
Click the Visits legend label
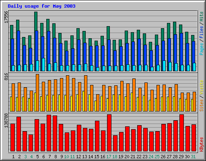[202, 88]
